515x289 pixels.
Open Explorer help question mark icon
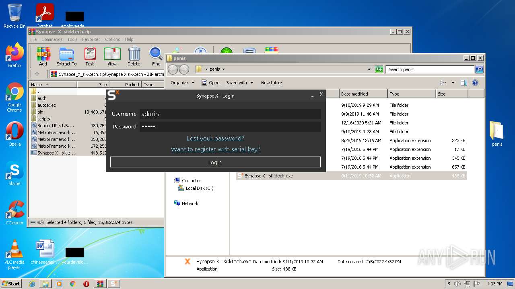(475, 83)
